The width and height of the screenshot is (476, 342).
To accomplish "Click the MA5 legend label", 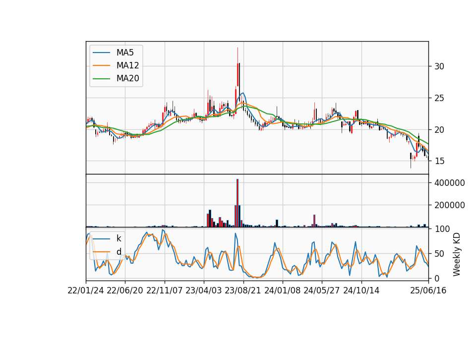I will pos(125,53).
